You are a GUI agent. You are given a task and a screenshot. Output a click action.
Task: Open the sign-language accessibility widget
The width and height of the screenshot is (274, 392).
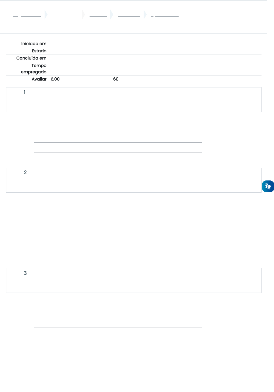[268, 186]
